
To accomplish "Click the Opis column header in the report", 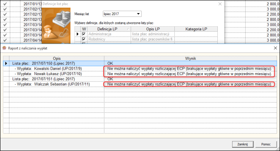I will (x=56, y=58).
